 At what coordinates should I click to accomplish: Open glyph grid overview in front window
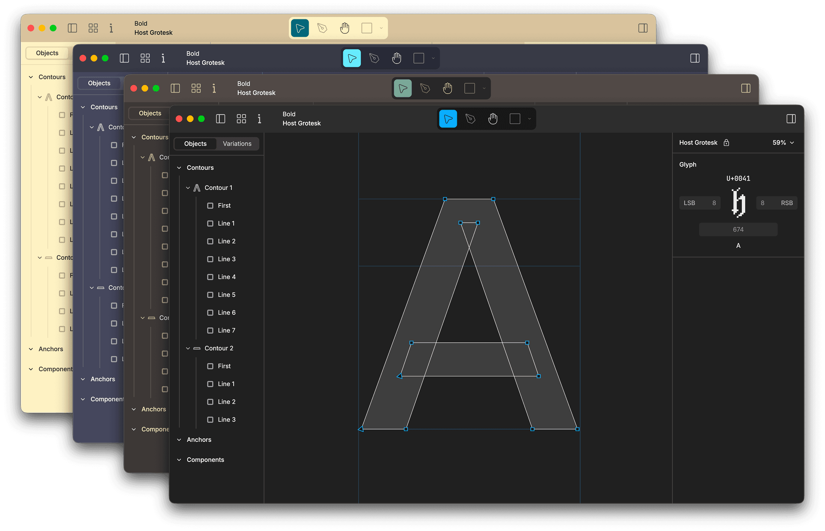pyautogui.click(x=241, y=119)
